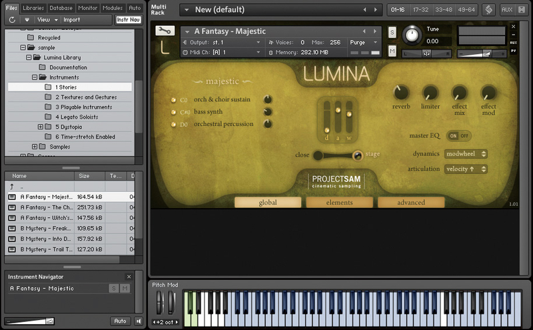
Task: Click the bass synth volume knob
Action: tap(268, 111)
